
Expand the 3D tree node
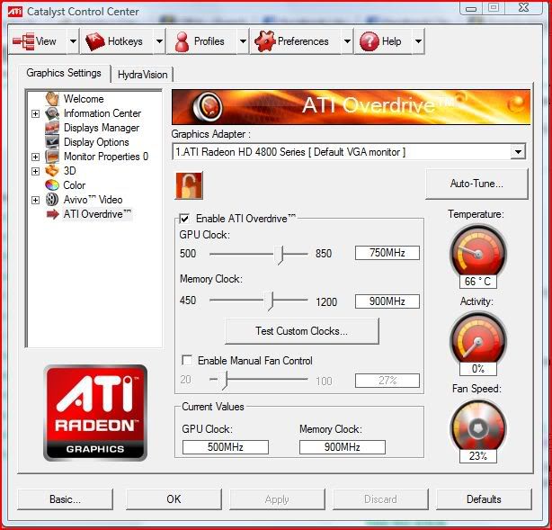(35, 171)
